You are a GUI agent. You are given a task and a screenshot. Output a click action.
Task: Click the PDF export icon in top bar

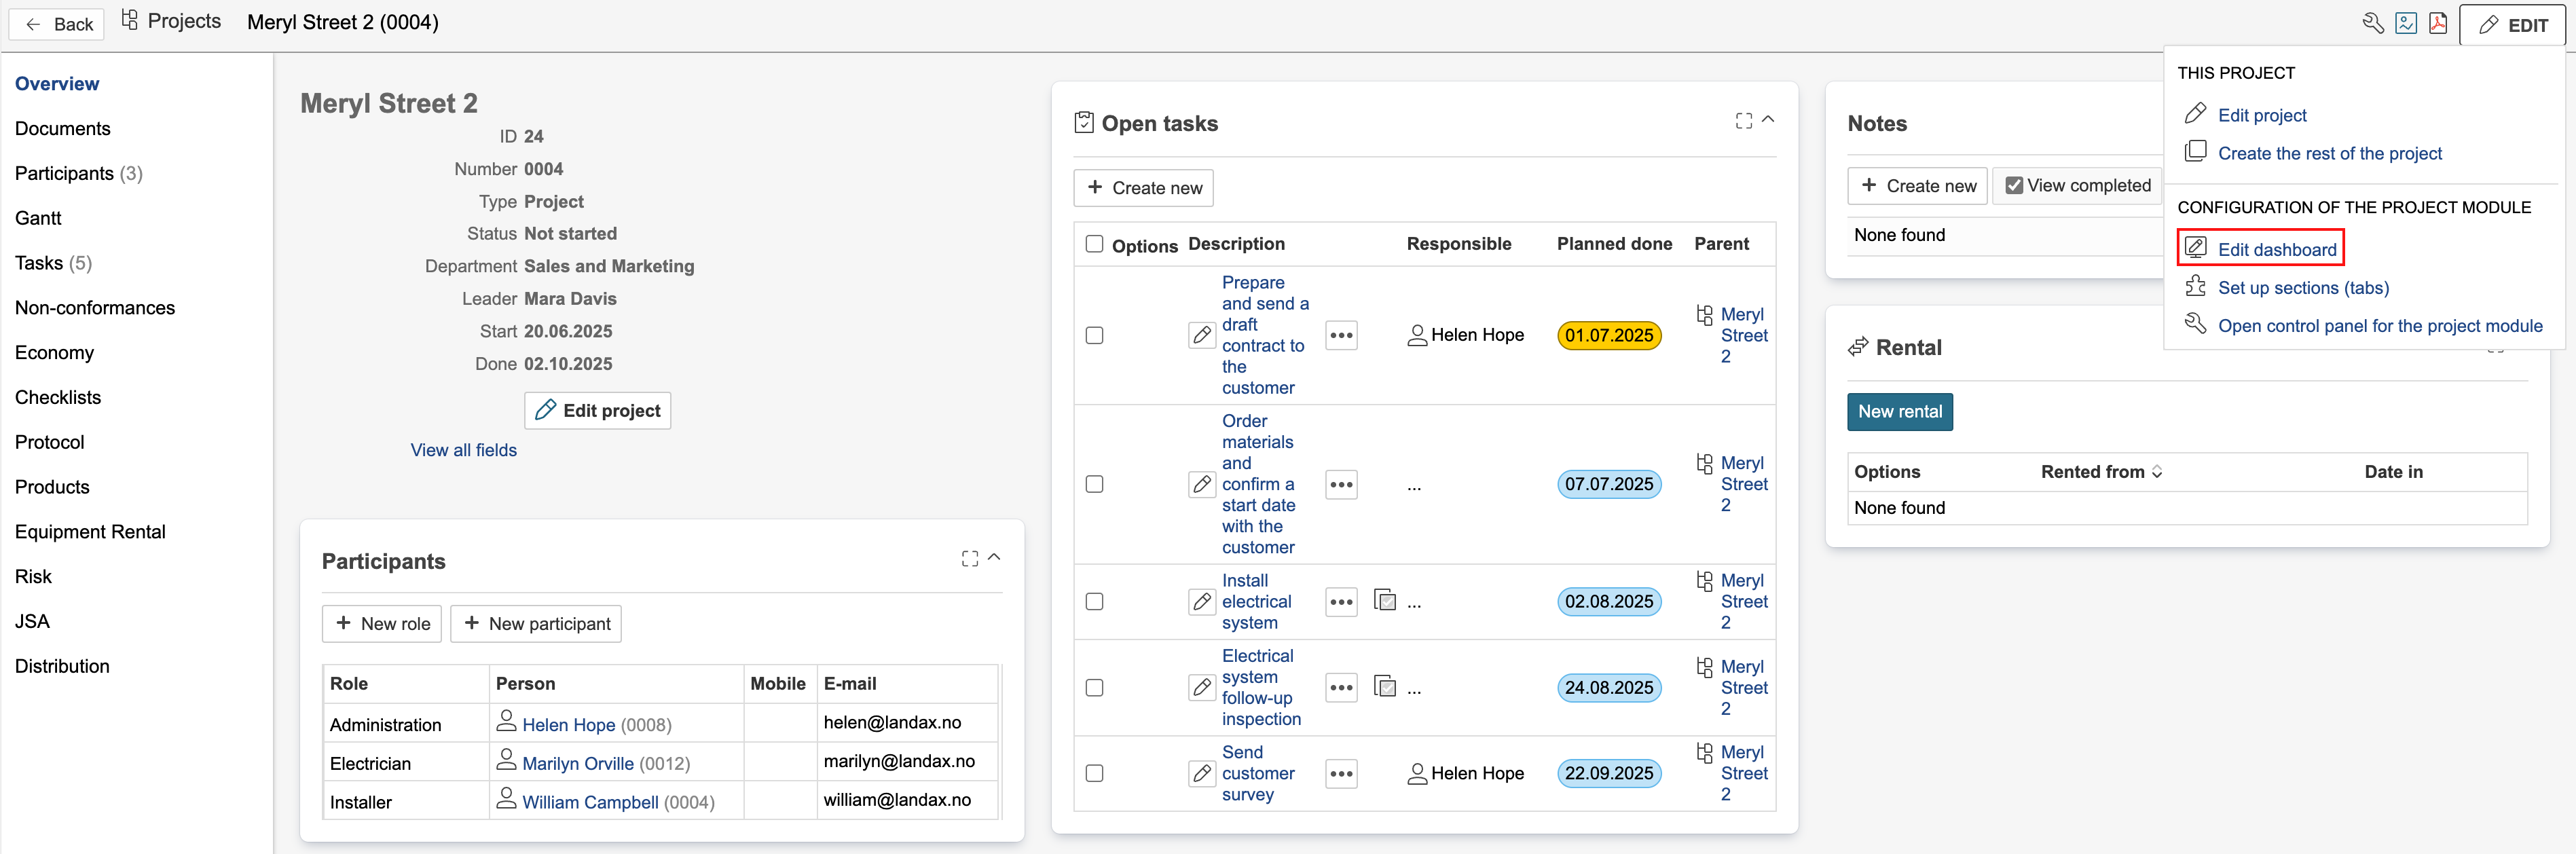2438,24
